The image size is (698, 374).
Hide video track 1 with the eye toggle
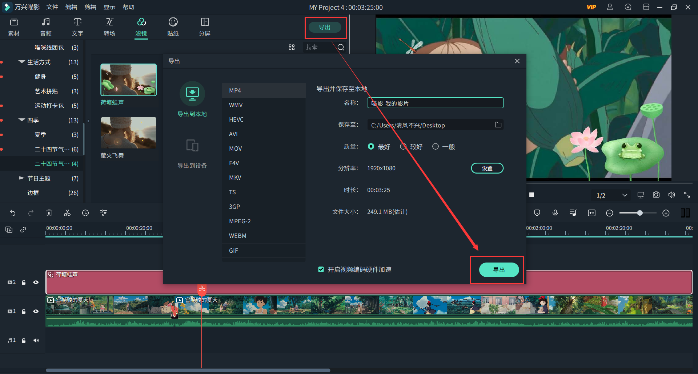click(35, 311)
